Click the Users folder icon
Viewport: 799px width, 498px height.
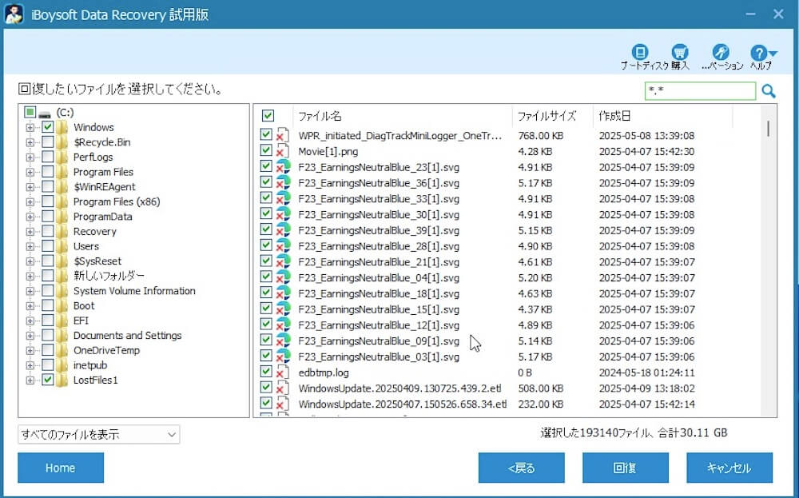click(x=62, y=246)
